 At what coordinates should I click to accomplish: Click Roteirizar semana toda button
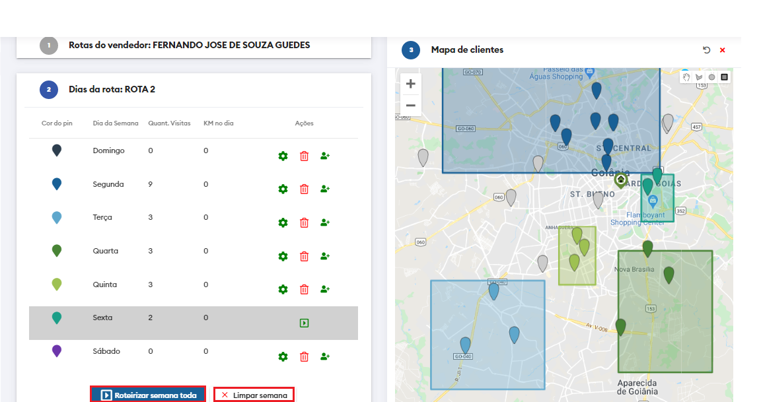(x=149, y=395)
